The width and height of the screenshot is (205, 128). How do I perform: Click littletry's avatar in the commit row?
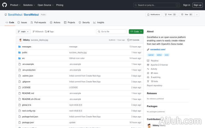pyautogui.click(x=20, y=40)
